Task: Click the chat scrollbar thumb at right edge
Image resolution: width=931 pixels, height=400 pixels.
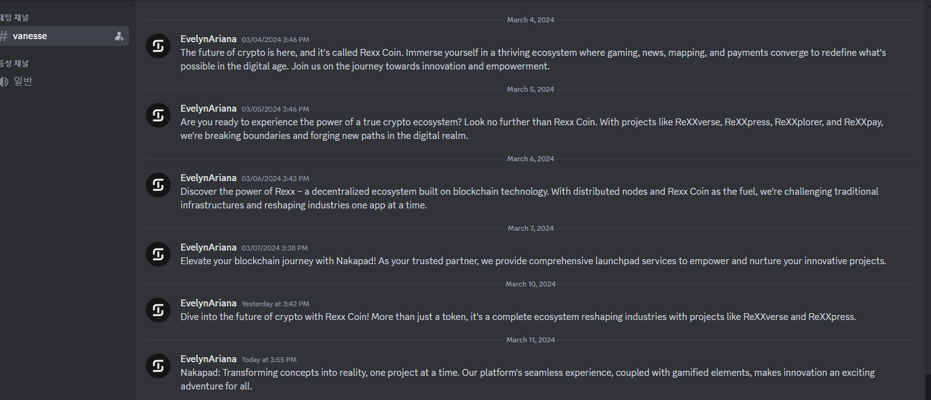Action: [x=928, y=386]
